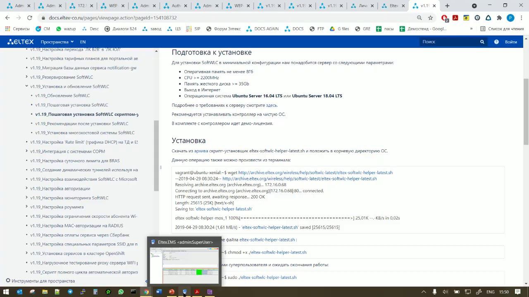Expand v1.19_Резервирование SoftWLC tree node
The image size is (529, 297).
[x=26, y=77]
